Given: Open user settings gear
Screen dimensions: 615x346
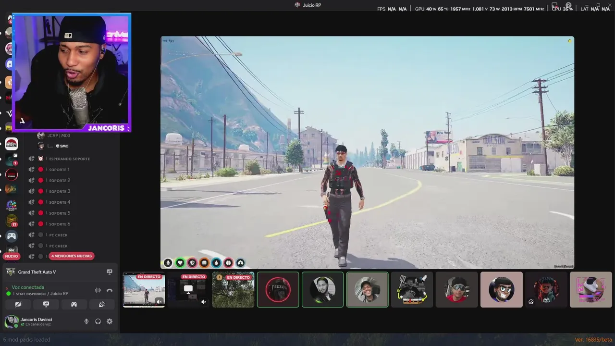Looking at the screenshot, I should (x=110, y=321).
